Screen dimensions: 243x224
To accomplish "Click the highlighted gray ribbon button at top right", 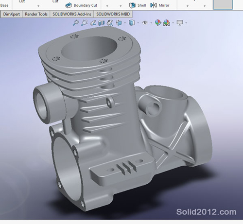I will [223, 4].
